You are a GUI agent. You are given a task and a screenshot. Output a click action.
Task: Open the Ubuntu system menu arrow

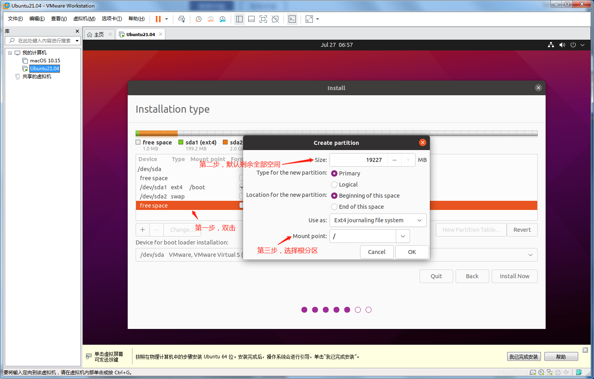[583, 45]
